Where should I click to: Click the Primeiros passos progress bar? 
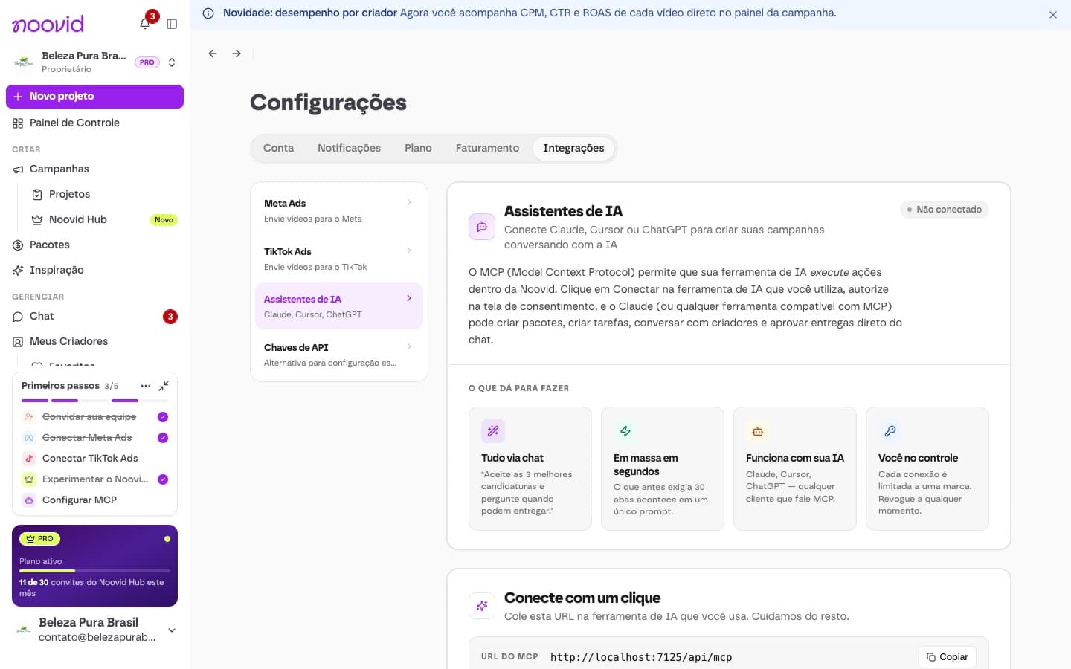click(x=94, y=401)
